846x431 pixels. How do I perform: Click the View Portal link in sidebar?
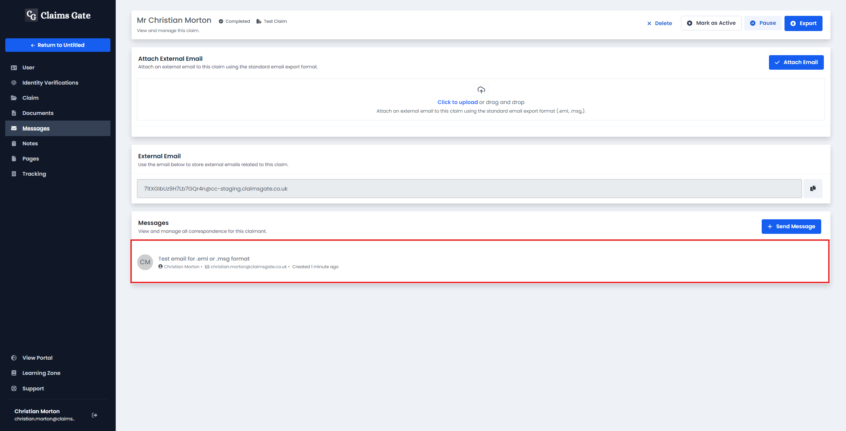(37, 357)
